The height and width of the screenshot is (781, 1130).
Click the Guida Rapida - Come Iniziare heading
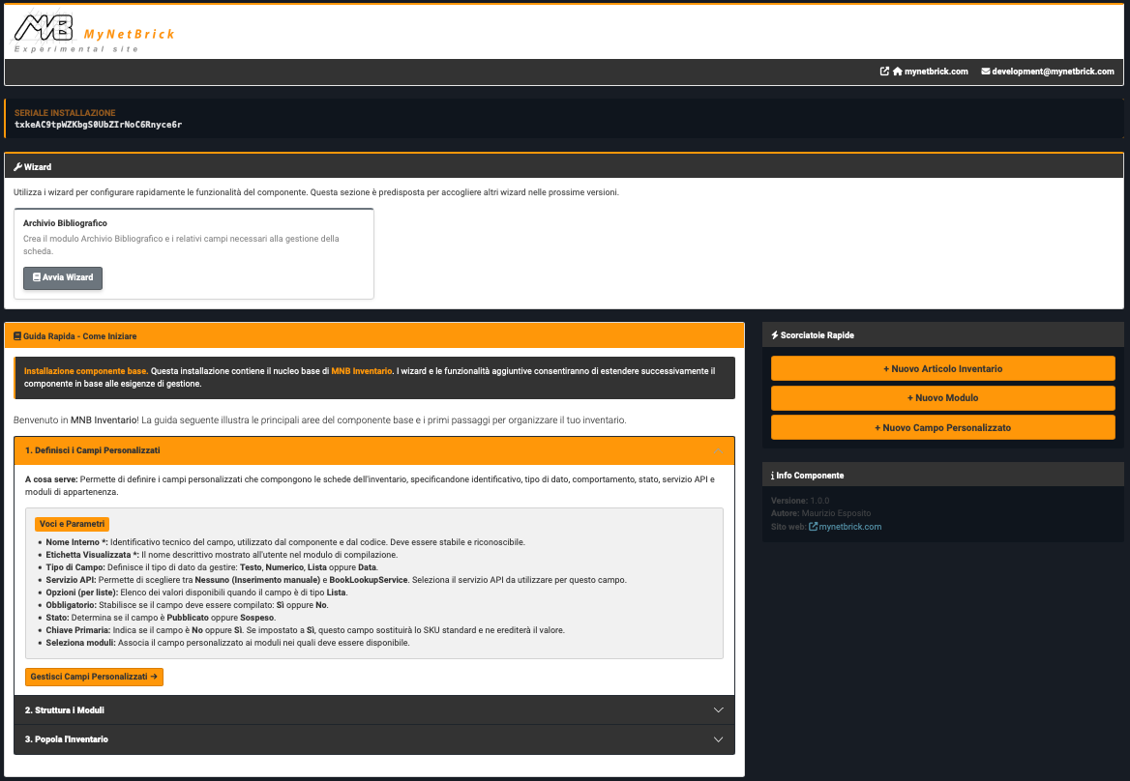click(79, 336)
